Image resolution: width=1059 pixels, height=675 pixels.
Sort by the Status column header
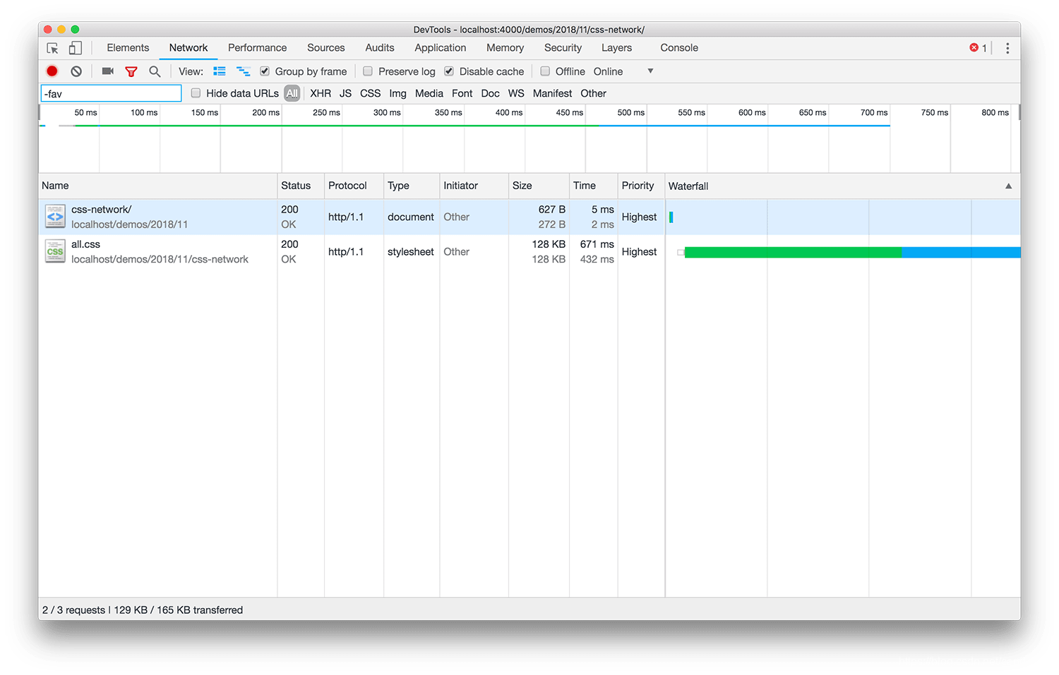tap(301, 186)
